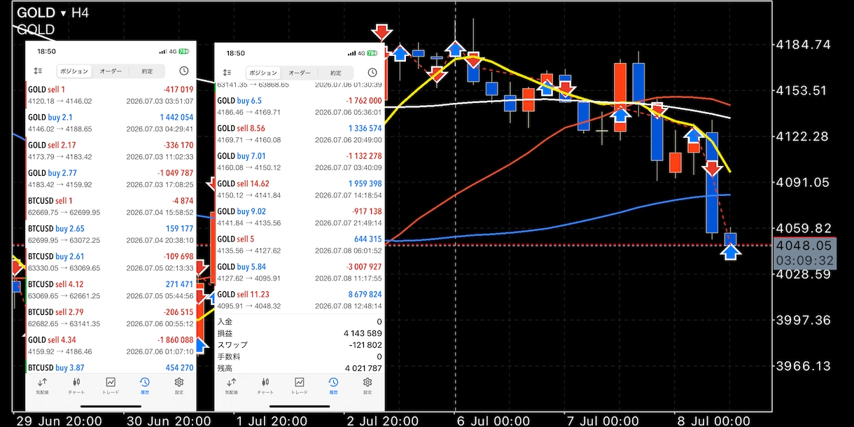
Task: Open the clock filter icon in right phone panel
Action: 372,72
